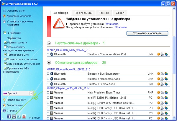Open the Программы tab
The image size is (177, 121).
pyautogui.click(x=83, y=13)
